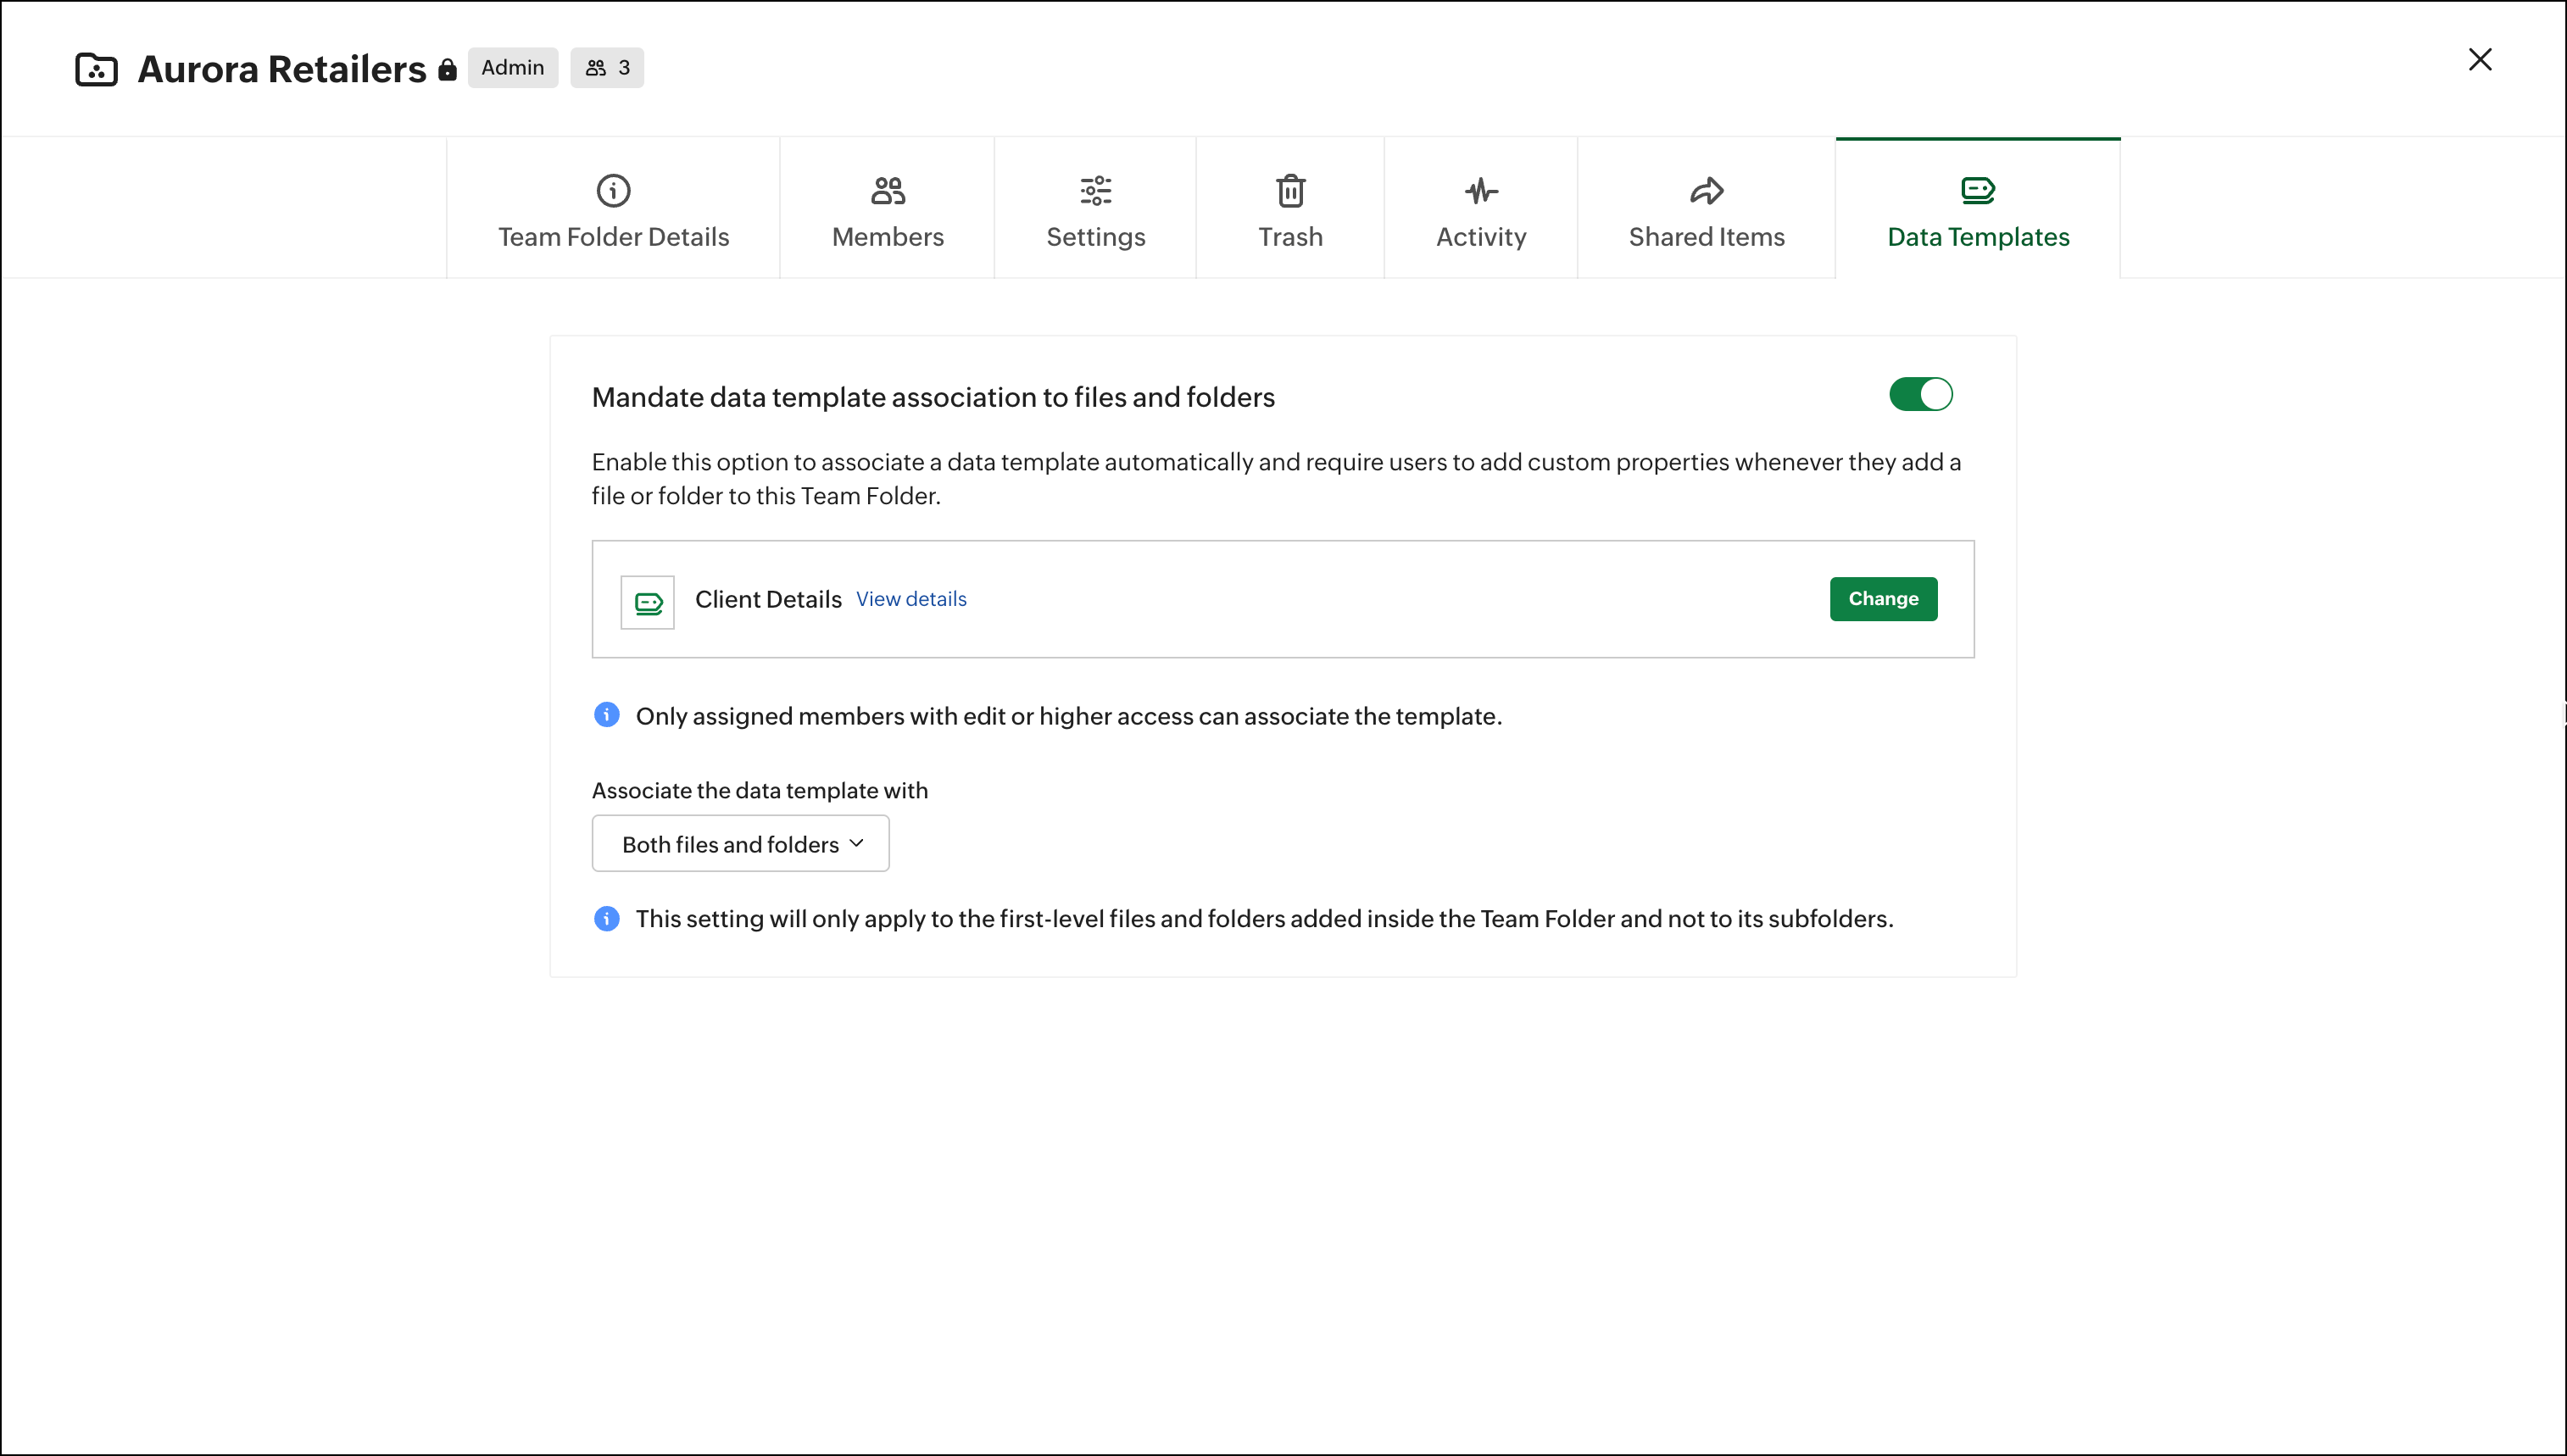The width and height of the screenshot is (2567, 1456).
Task: Click the Team Folder Details info icon
Action: (x=613, y=190)
